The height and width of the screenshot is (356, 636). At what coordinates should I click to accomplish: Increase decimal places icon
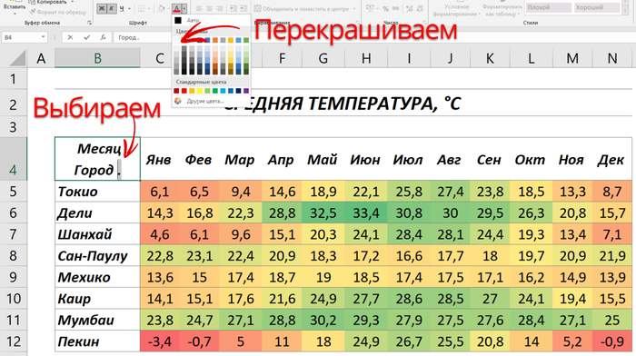click(x=410, y=8)
